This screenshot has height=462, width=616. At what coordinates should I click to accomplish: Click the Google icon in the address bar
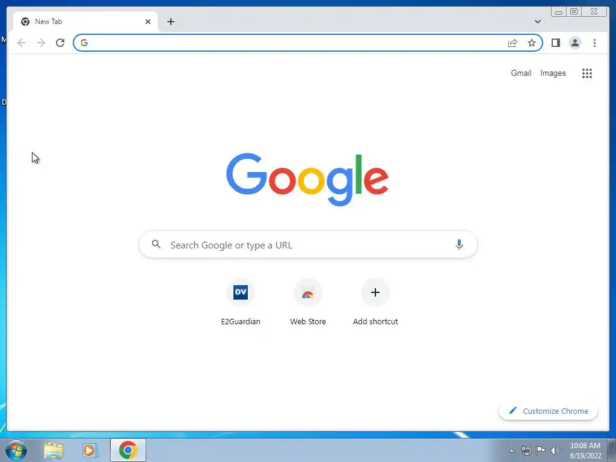click(84, 43)
